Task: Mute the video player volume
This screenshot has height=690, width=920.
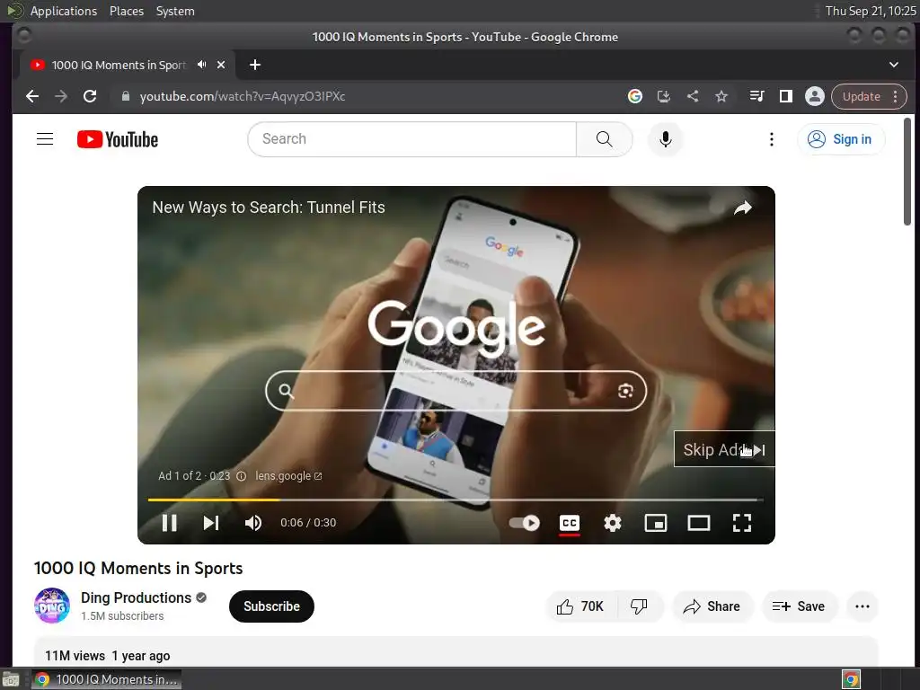Action: click(x=253, y=523)
